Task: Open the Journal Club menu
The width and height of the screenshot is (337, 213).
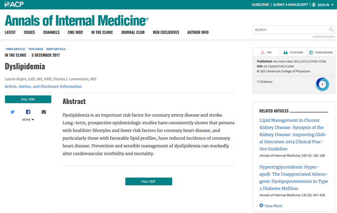Action: click(x=133, y=32)
